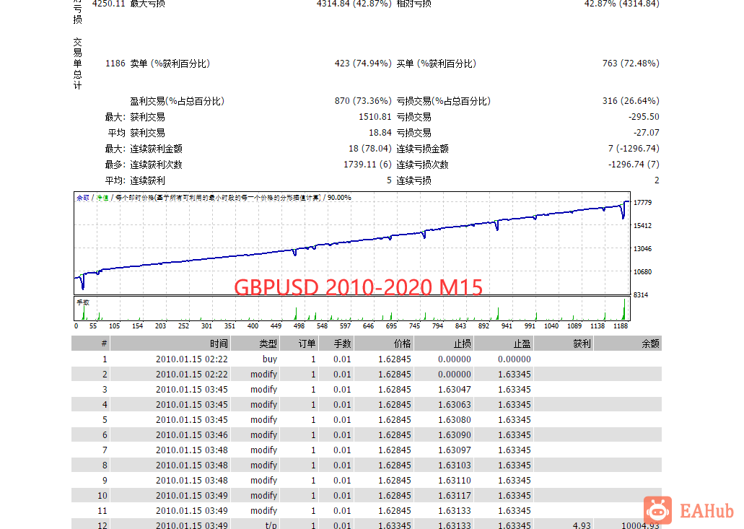744x529 pixels.
Task: Click balance value 10004.93
Action: click(x=641, y=525)
